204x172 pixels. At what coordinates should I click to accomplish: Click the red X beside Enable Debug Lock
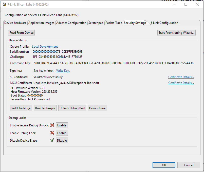[52, 133]
